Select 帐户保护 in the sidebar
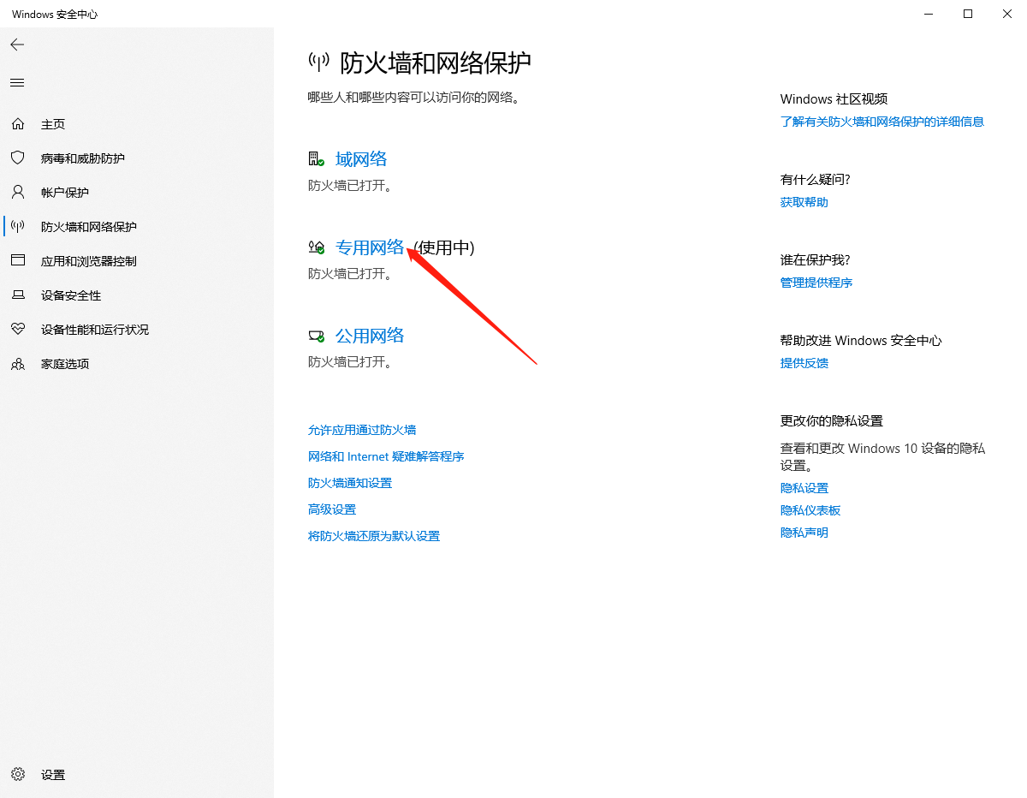Screen dimensions: 1027x798 [x=65, y=193]
